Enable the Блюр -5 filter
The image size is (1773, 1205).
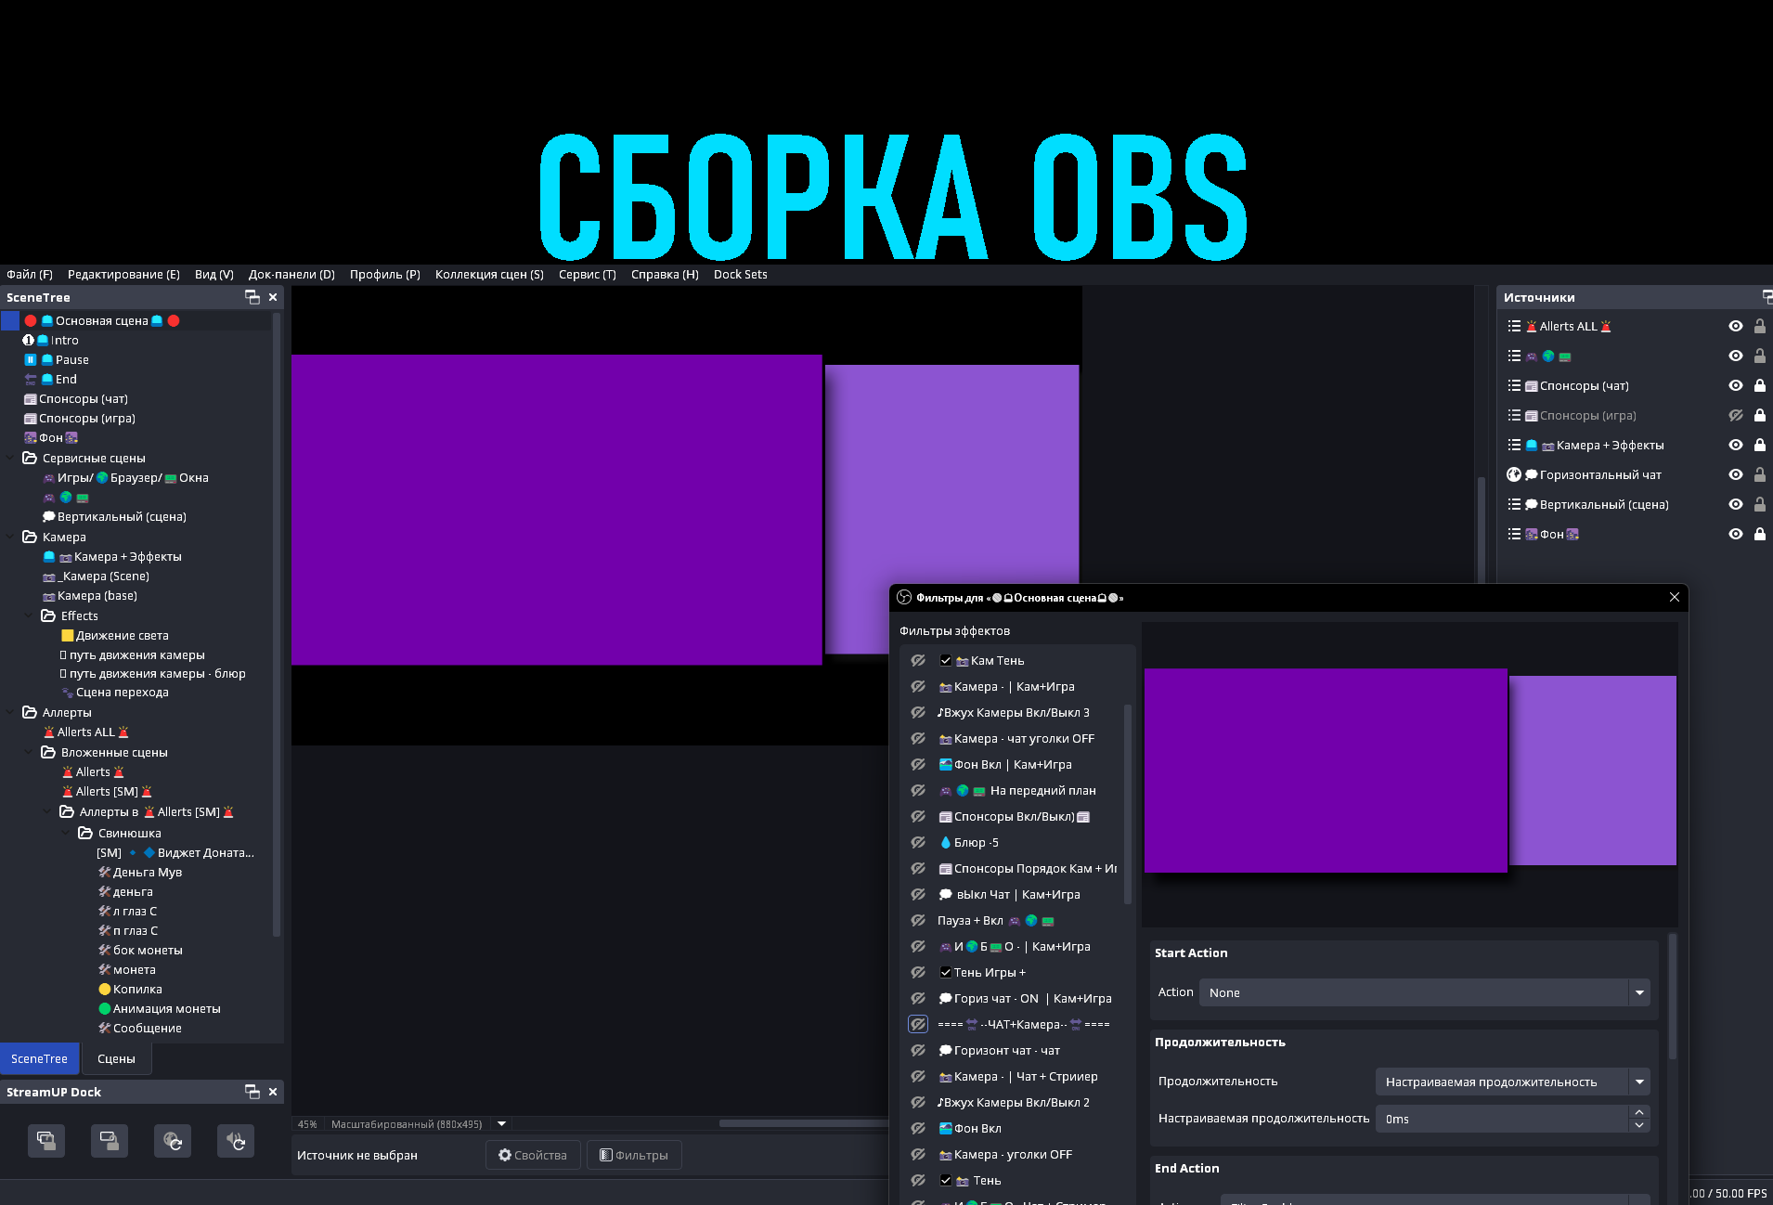point(918,843)
